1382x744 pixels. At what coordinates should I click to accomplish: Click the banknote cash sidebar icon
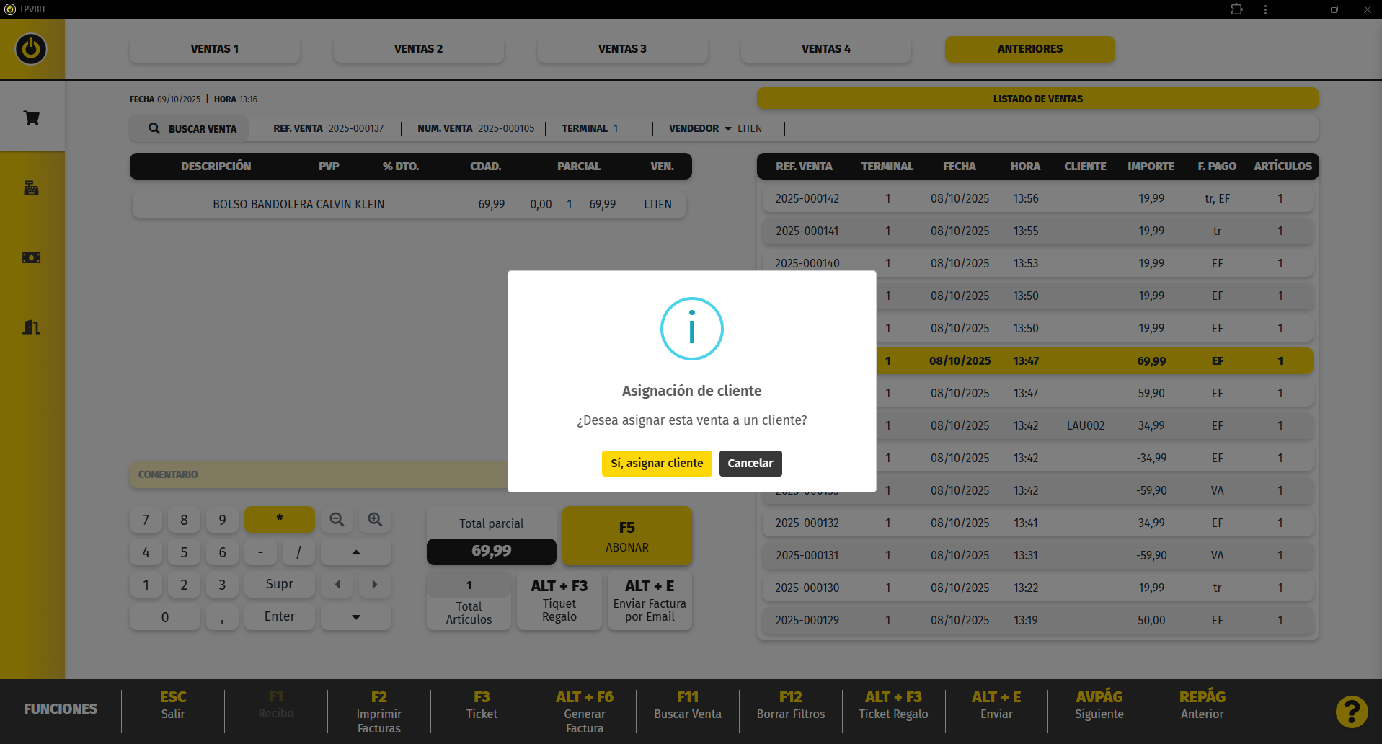click(32, 257)
